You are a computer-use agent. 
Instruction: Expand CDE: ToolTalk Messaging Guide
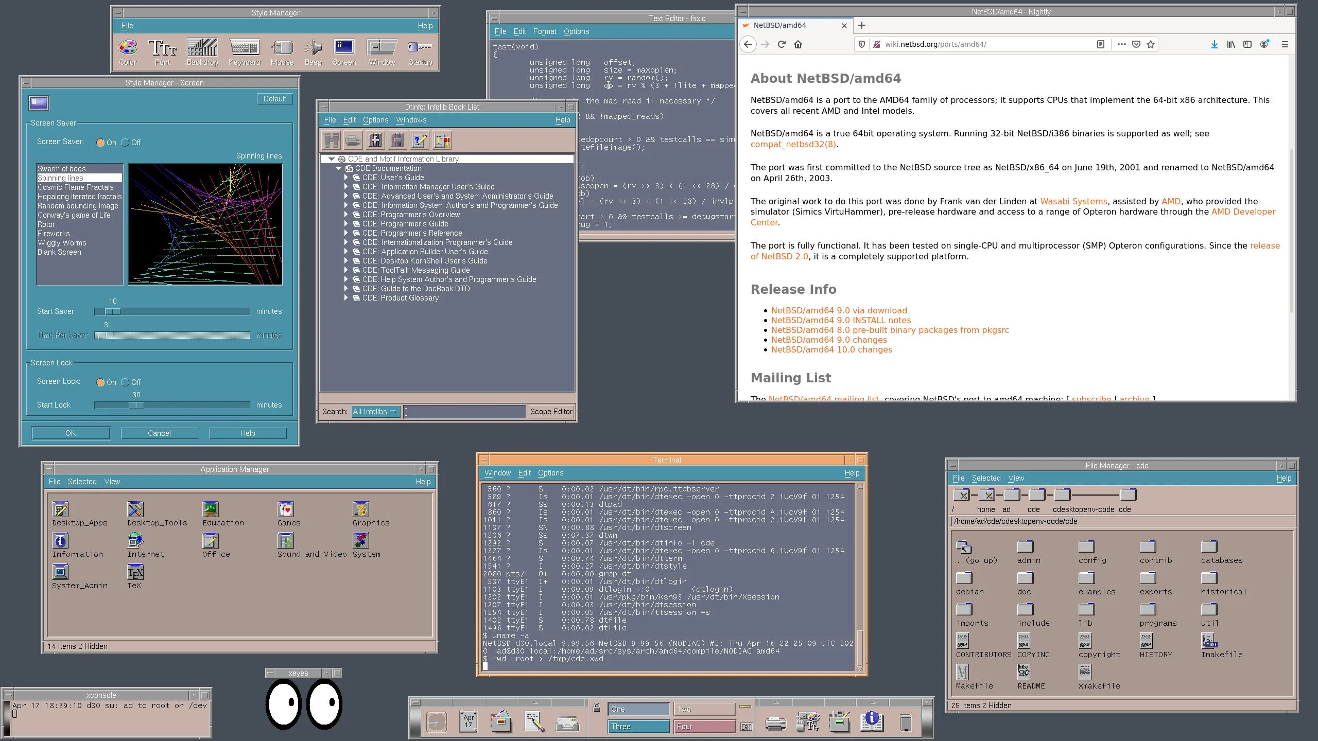click(x=346, y=270)
